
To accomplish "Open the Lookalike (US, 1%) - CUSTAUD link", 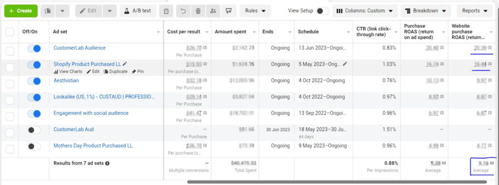I will 104,96.
